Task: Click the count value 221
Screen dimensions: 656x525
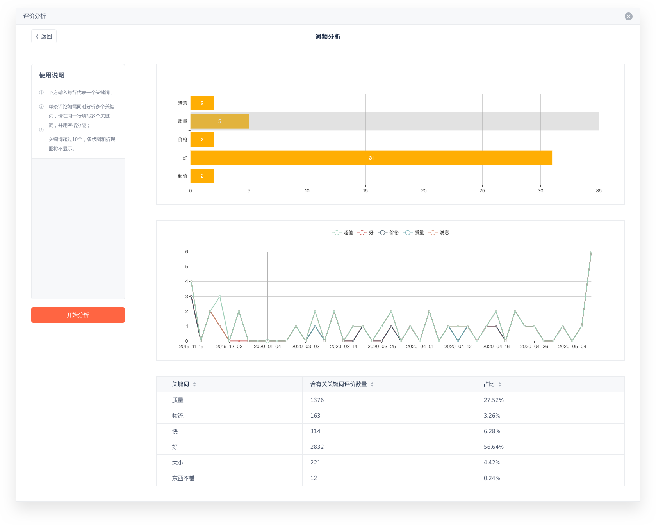Action: 315,463
